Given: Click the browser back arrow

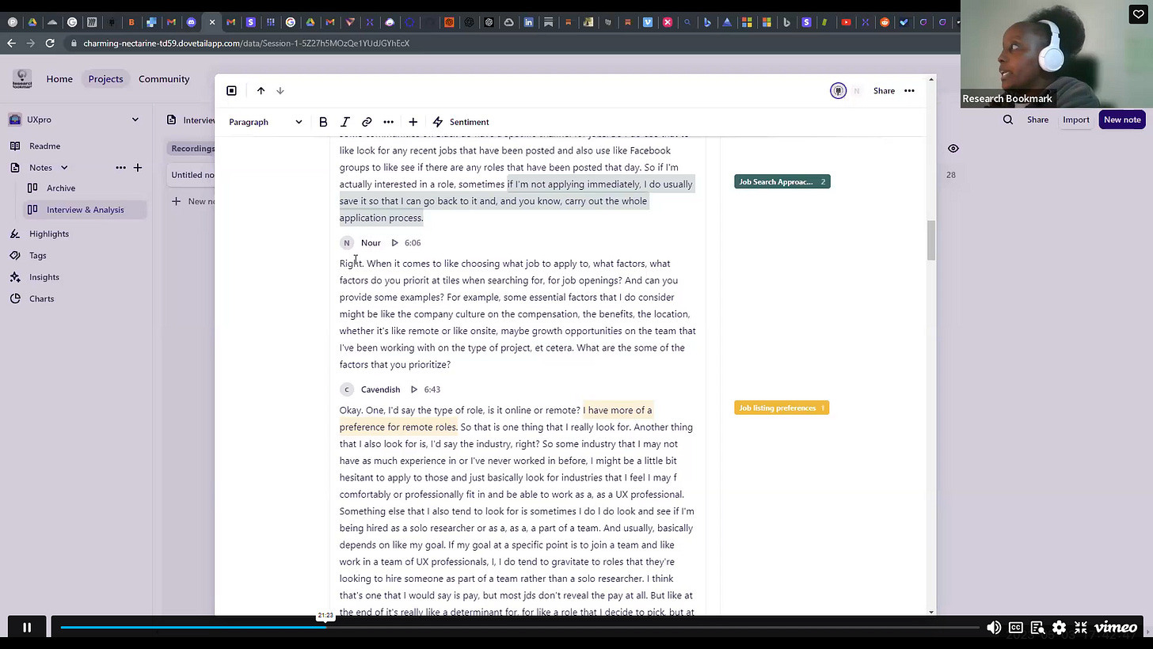Looking at the screenshot, I should 11,43.
